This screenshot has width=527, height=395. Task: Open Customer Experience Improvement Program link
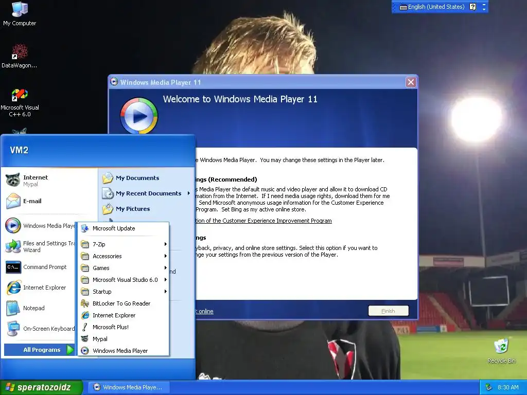click(x=263, y=221)
